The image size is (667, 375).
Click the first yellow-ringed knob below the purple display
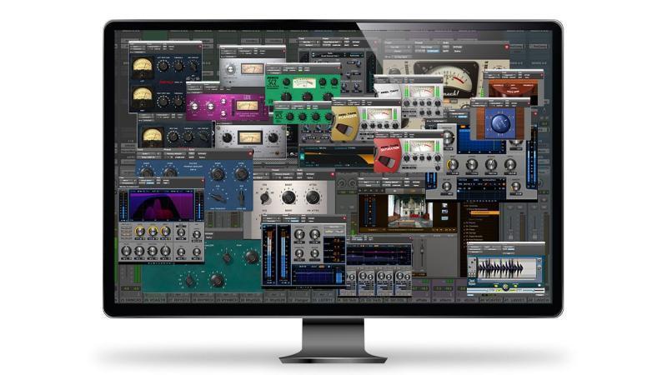pyautogui.click(x=139, y=232)
